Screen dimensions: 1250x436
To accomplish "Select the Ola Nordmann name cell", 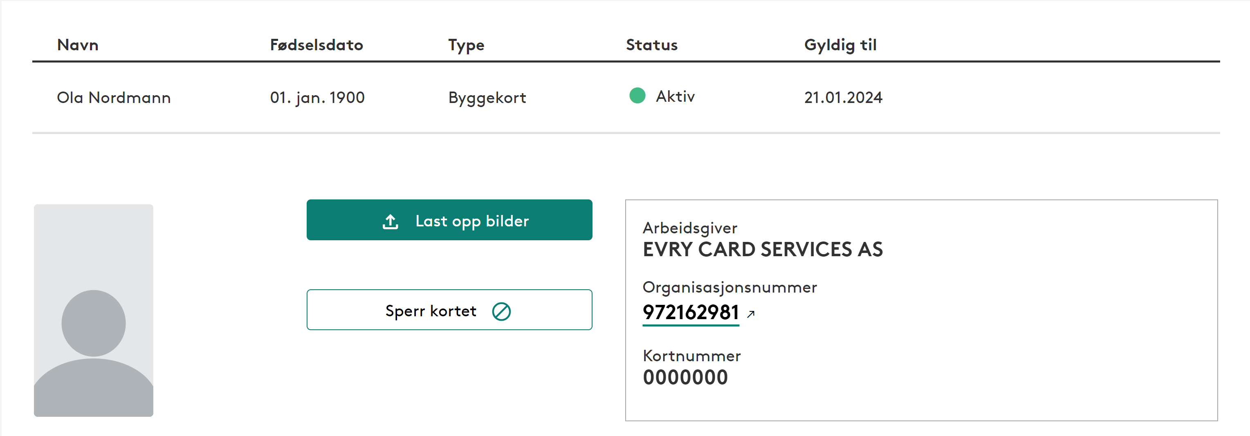I will [114, 98].
